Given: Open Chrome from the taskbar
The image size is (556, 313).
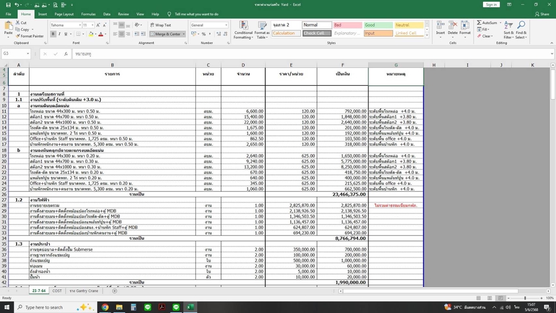Looking at the screenshot, I should pos(105,307).
